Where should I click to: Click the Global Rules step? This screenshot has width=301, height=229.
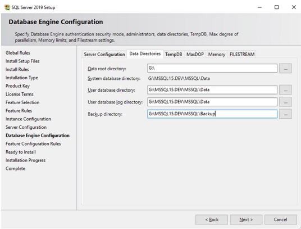[x=18, y=53]
